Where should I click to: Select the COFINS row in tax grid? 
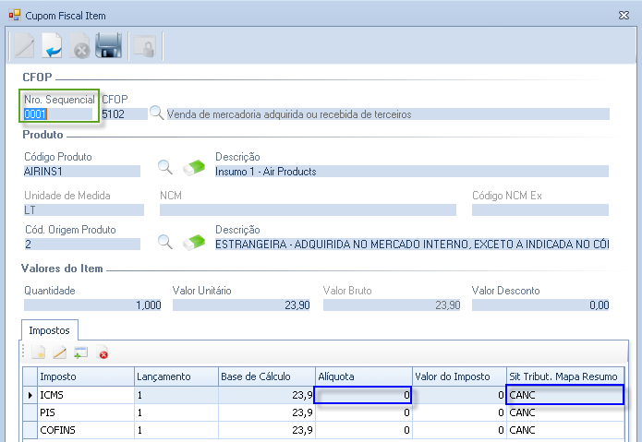point(85,430)
